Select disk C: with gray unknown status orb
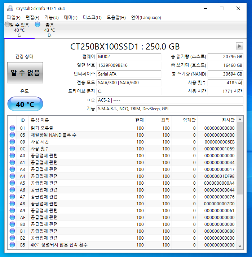Screen dimensions: 252x257 pos(19,30)
